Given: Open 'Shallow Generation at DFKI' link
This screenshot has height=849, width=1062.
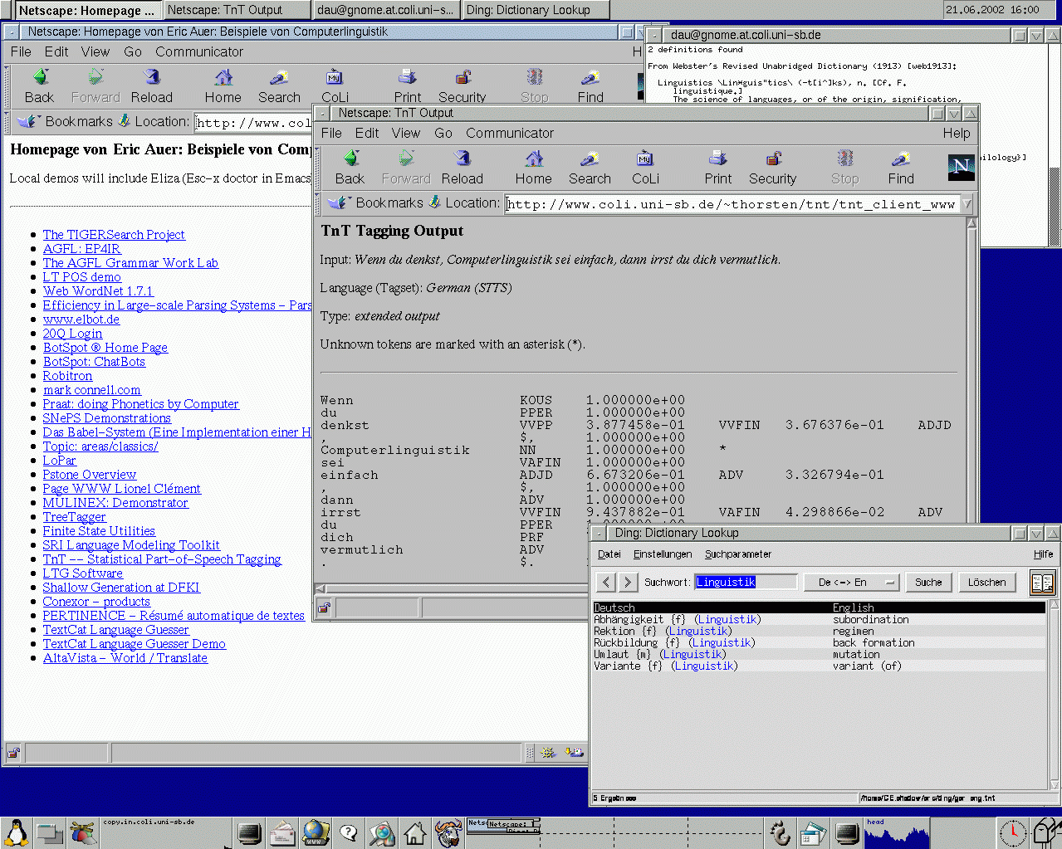Looking at the screenshot, I should (x=121, y=588).
